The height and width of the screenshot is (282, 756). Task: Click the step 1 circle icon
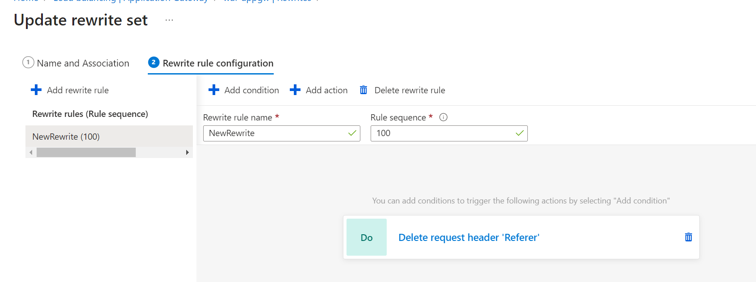coord(28,62)
